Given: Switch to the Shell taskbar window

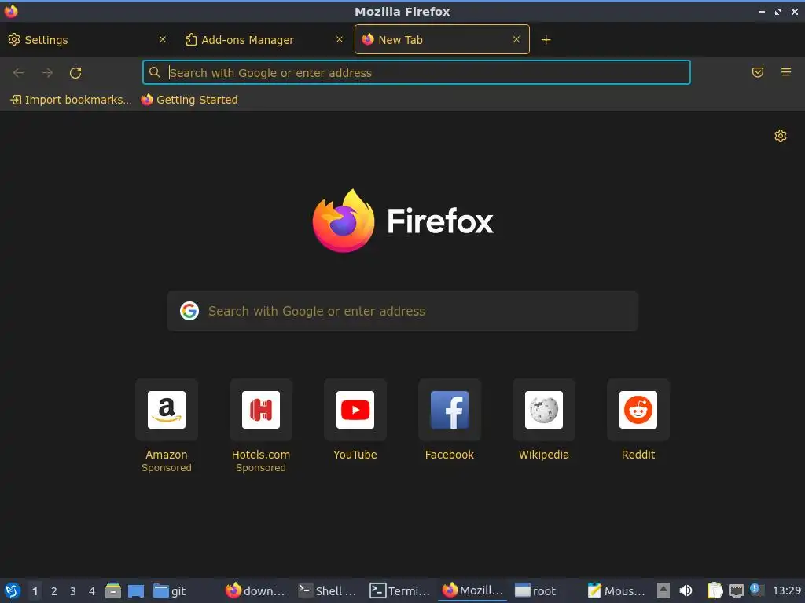Looking at the screenshot, I should pos(328,590).
